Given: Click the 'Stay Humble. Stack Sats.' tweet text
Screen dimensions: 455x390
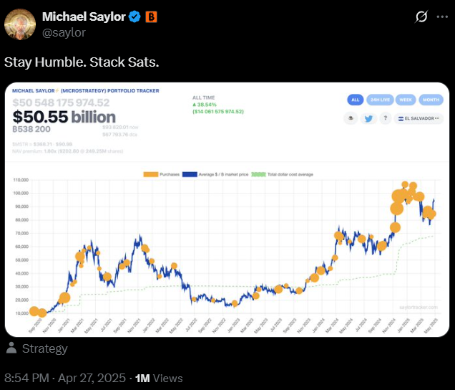Looking at the screenshot, I should [x=82, y=62].
